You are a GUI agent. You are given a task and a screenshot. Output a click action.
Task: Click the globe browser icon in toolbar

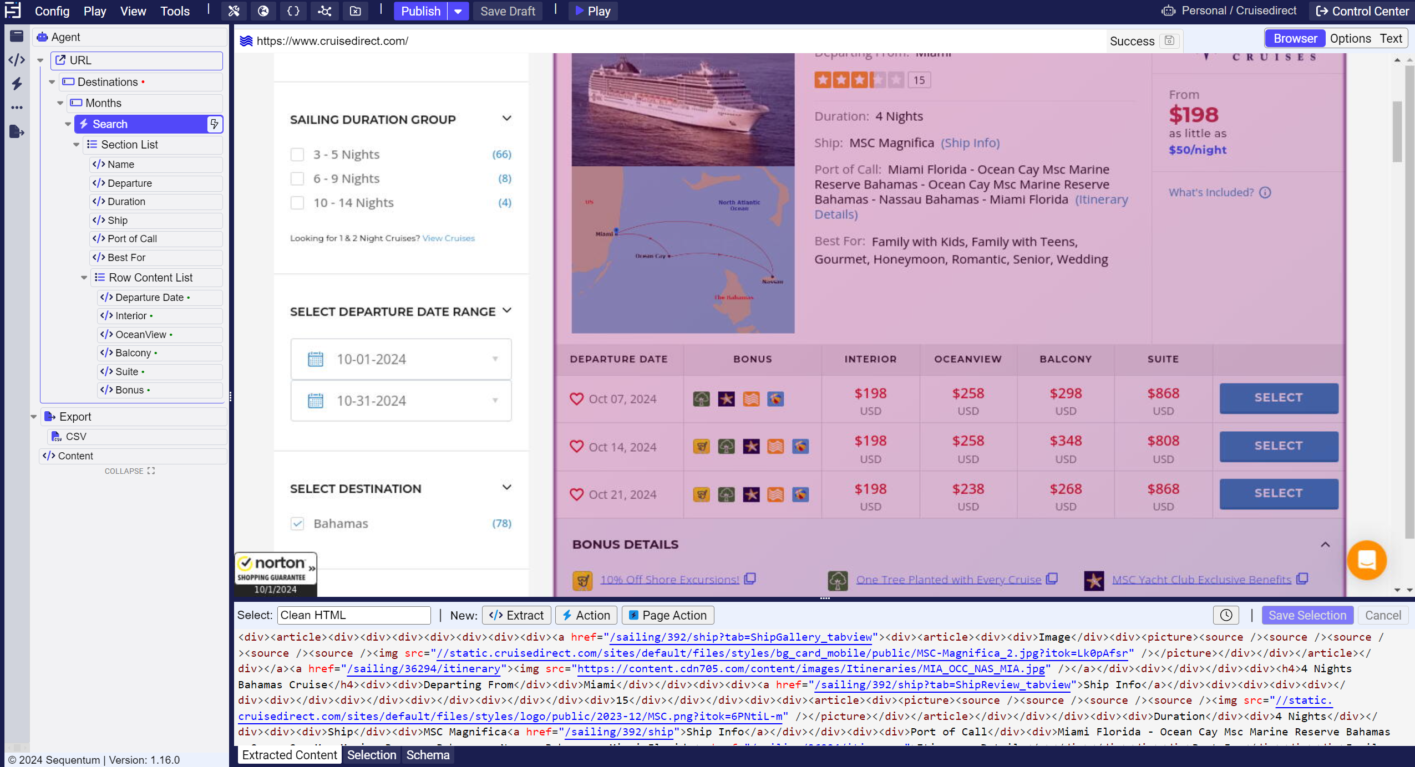pos(263,11)
